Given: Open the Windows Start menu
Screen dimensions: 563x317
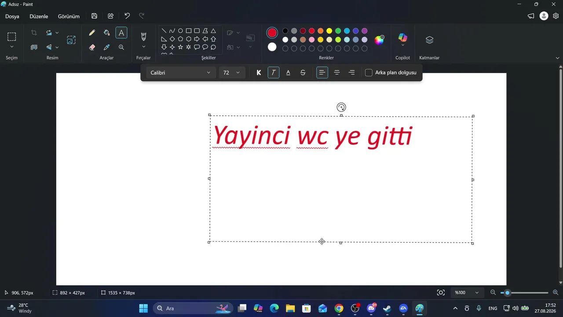Looking at the screenshot, I should tap(143, 308).
